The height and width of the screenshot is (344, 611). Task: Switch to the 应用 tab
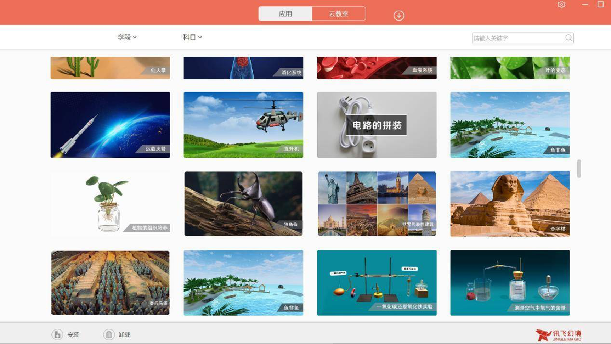[285, 14]
